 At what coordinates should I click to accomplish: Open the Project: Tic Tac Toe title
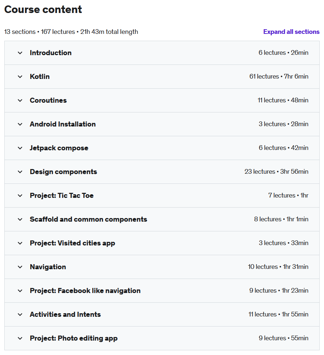(x=62, y=195)
